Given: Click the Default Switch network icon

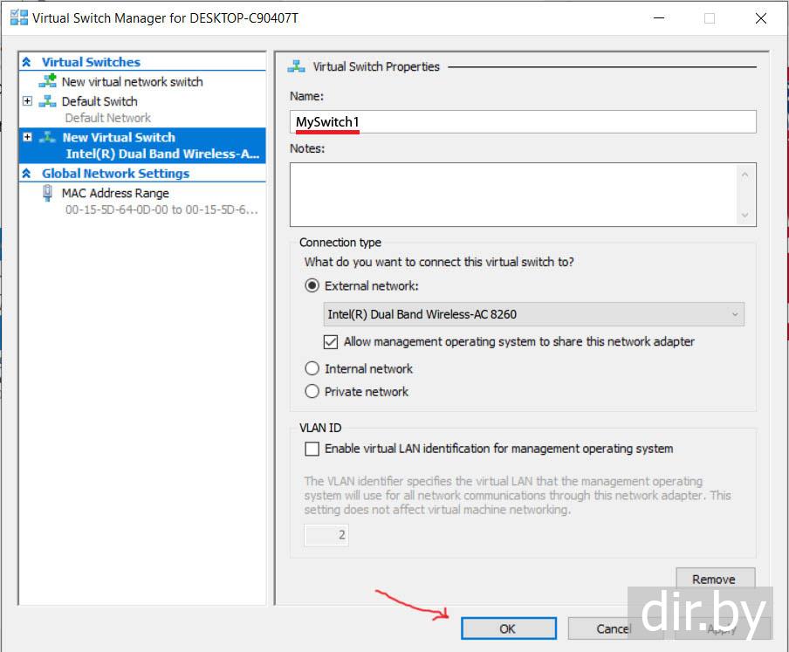Looking at the screenshot, I should (48, 101).
